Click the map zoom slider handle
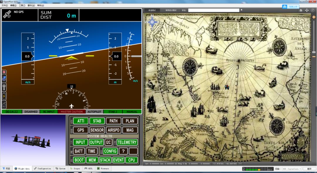Image resolution: width=317 pixels, height=173 pixels. click(x=314, y=52)
